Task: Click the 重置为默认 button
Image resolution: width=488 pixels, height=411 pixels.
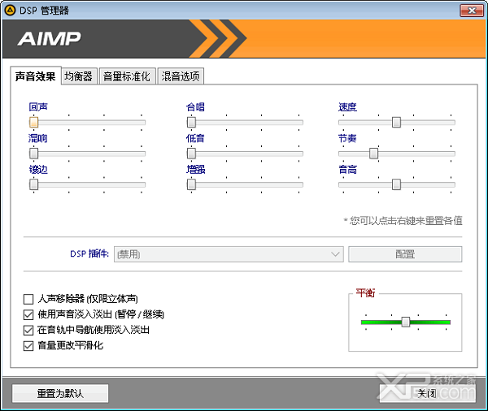Action: click(60, 394)
